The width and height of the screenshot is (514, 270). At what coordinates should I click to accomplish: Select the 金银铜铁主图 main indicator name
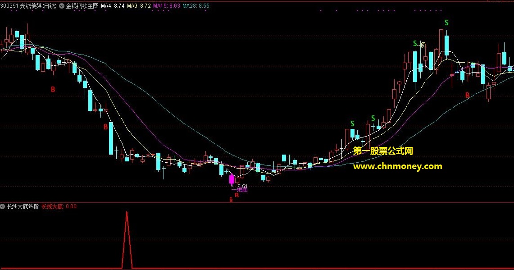82,6
